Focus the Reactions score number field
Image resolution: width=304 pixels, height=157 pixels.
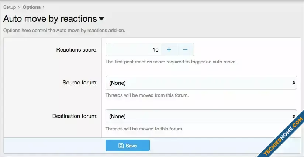coord(133,49)
